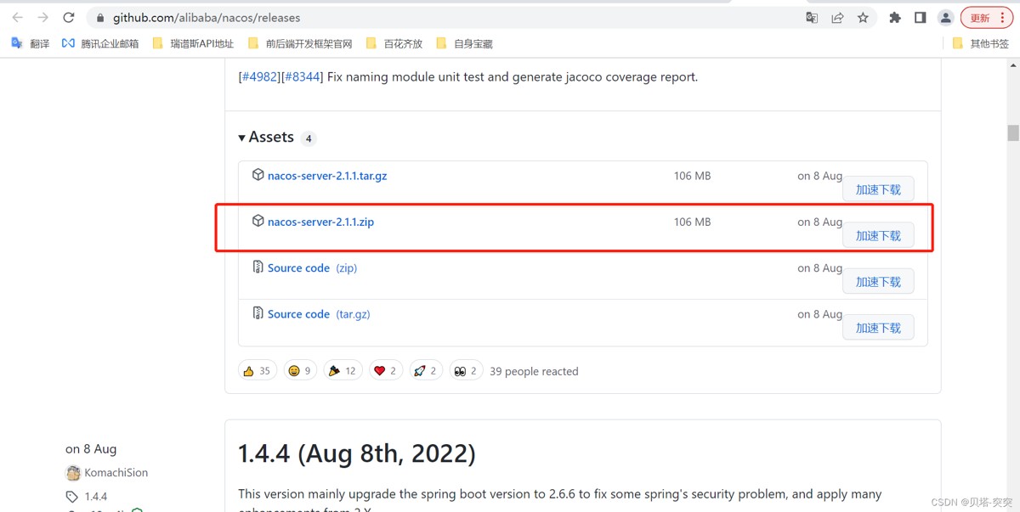Toggle the side panel icon

click(x=920, y=18)
